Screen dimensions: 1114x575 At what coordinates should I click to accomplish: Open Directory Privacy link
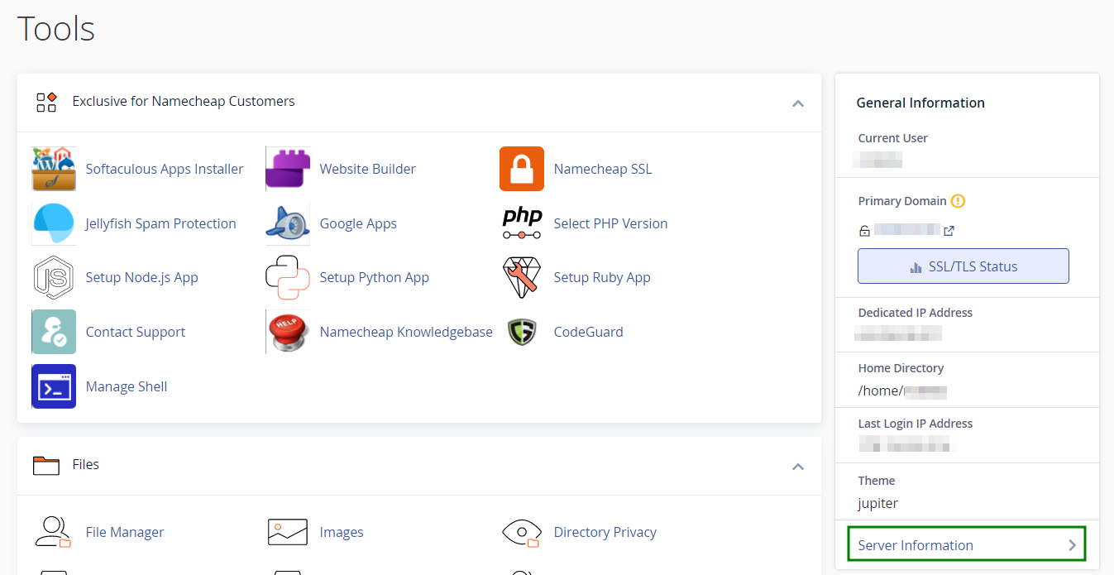[x=605, y=532]
